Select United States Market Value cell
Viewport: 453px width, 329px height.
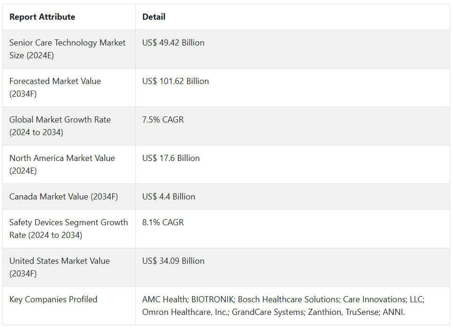tap(69, 267)
